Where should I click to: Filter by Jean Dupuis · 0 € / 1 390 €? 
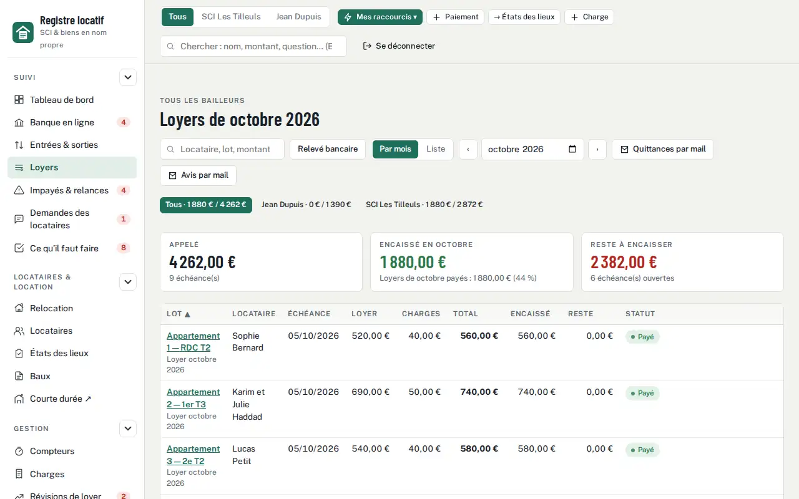(306, 205)
